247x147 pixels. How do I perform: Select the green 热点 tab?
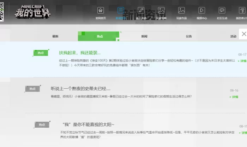[x=98, y=36]
